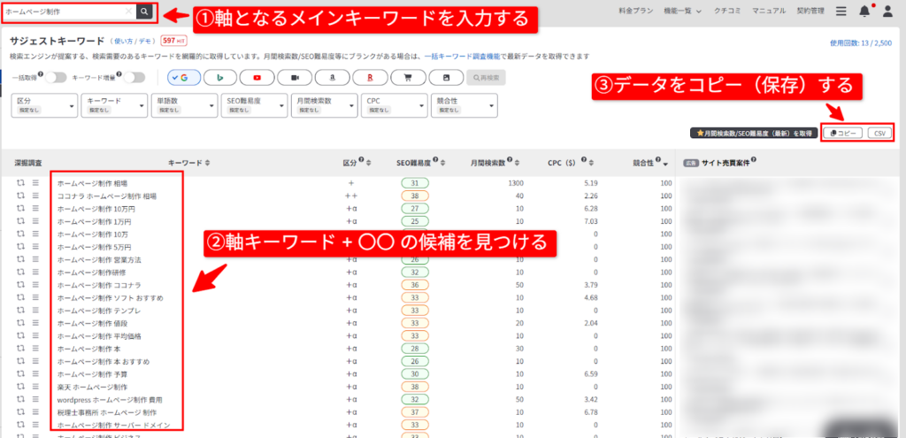Toggle the 一括取得 switch

click(55, 78)
